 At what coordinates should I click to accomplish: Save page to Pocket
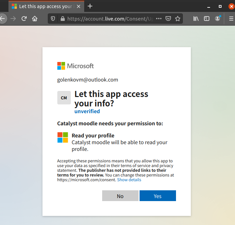168,19
